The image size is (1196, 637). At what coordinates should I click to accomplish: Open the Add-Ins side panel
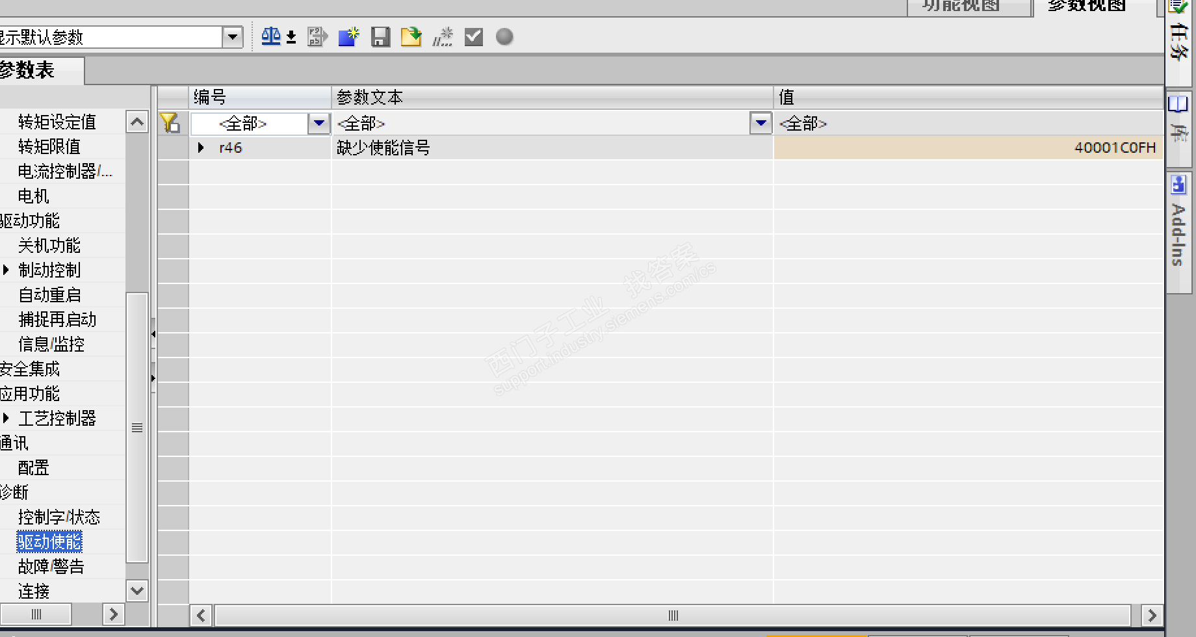(x=1178, y=233)
